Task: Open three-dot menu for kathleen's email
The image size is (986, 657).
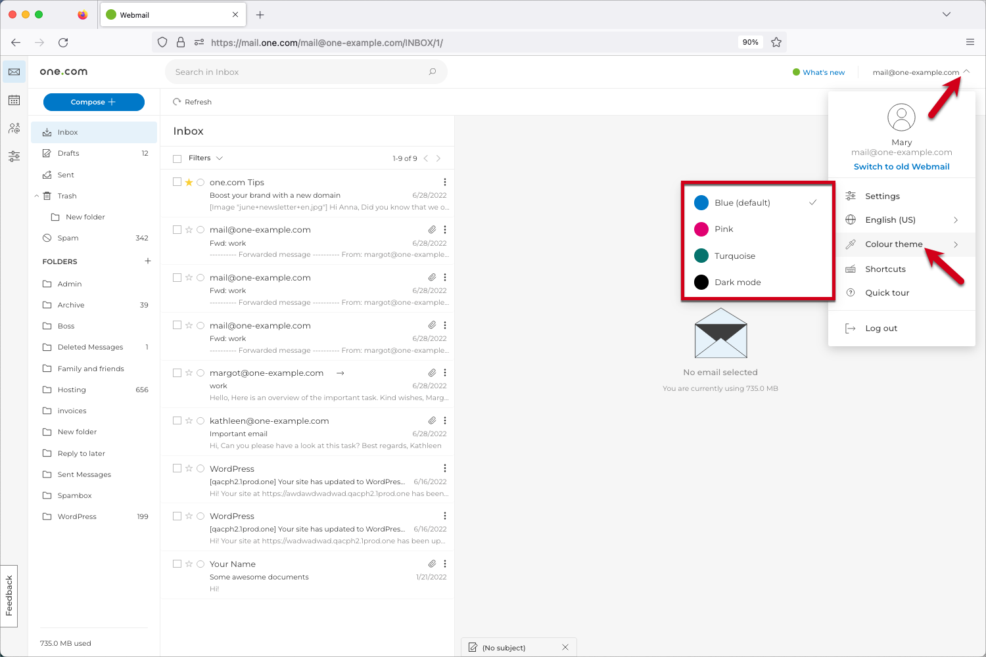Action: click(x=445, y=420)
